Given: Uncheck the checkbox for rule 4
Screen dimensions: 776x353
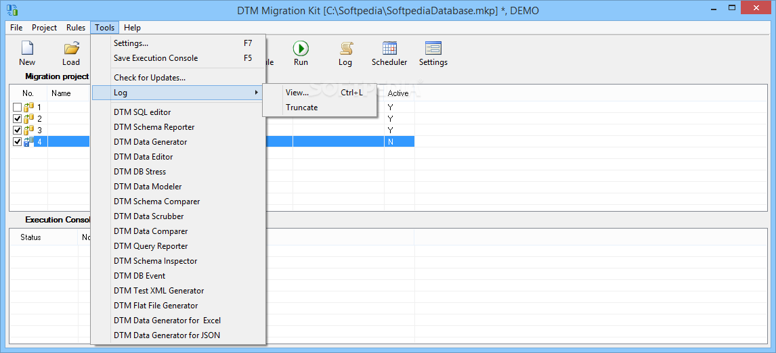Looking at the screenshot, I should tap(18, 142).
